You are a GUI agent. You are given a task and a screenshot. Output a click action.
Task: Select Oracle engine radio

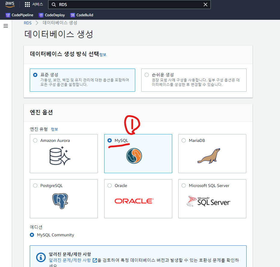(110, 186)
